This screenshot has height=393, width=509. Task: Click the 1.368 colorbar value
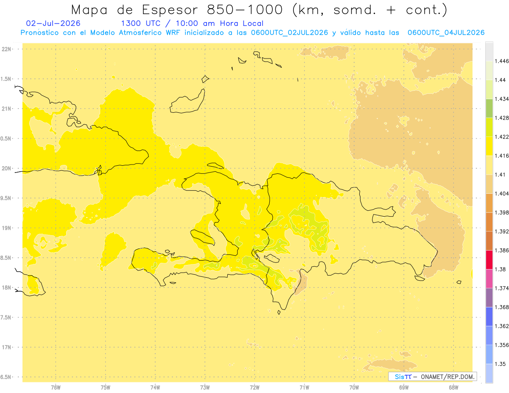click(502, 307)
